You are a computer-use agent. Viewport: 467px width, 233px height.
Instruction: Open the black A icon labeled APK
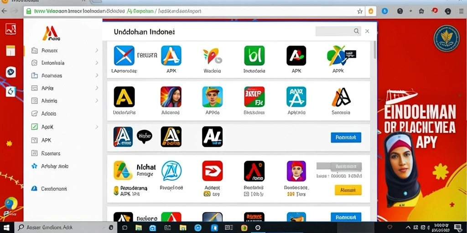pos(296,56)
